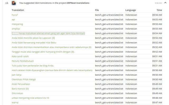Open the 'menyaring' translation
The image size is (169, 105).
tap(17, 24)
